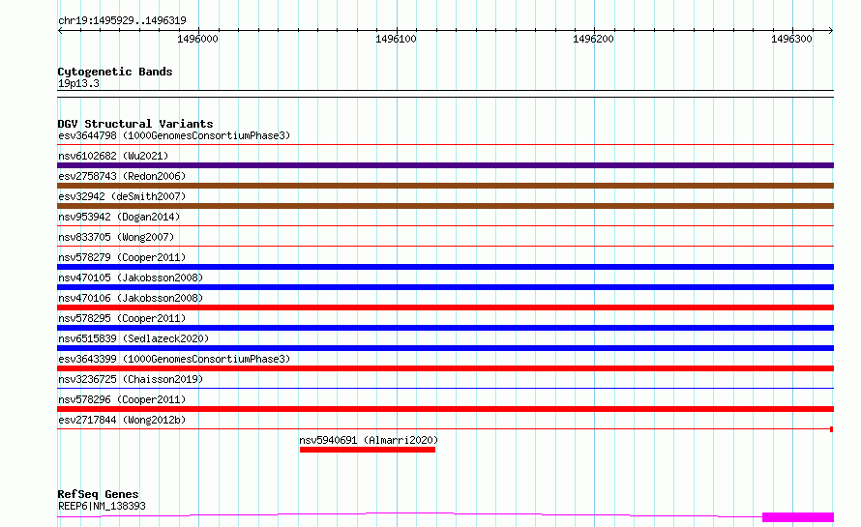Click the brown bar for esv32942
Screen dimensions: 861x527
tap(445, 206)
